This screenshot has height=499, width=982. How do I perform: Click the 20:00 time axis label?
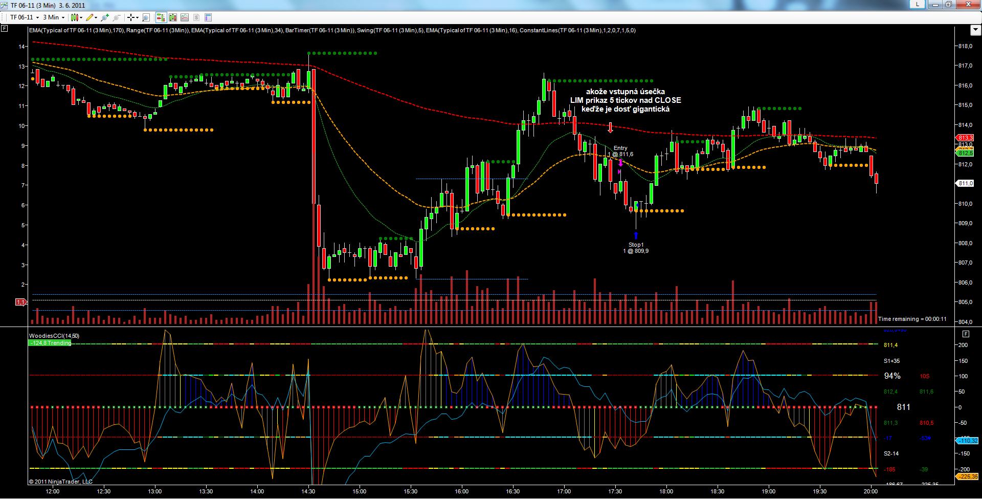871,491
